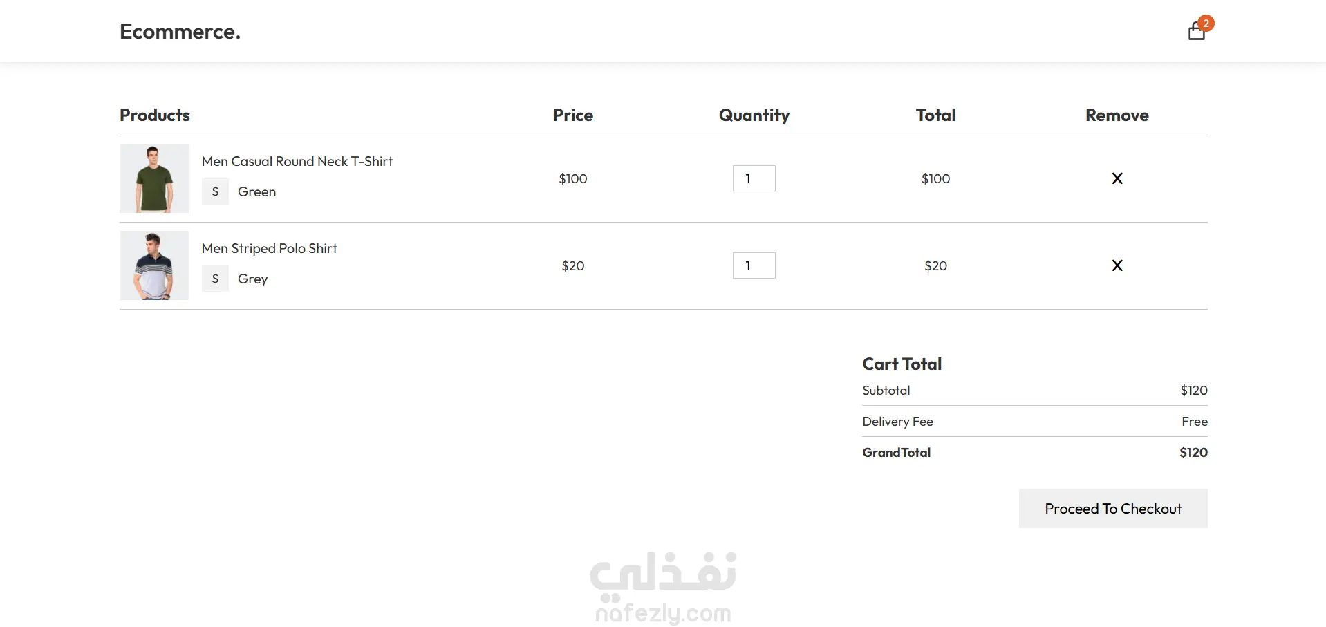
Task: Click the orange cart count badge
Action: click(x=1206, y=23)
